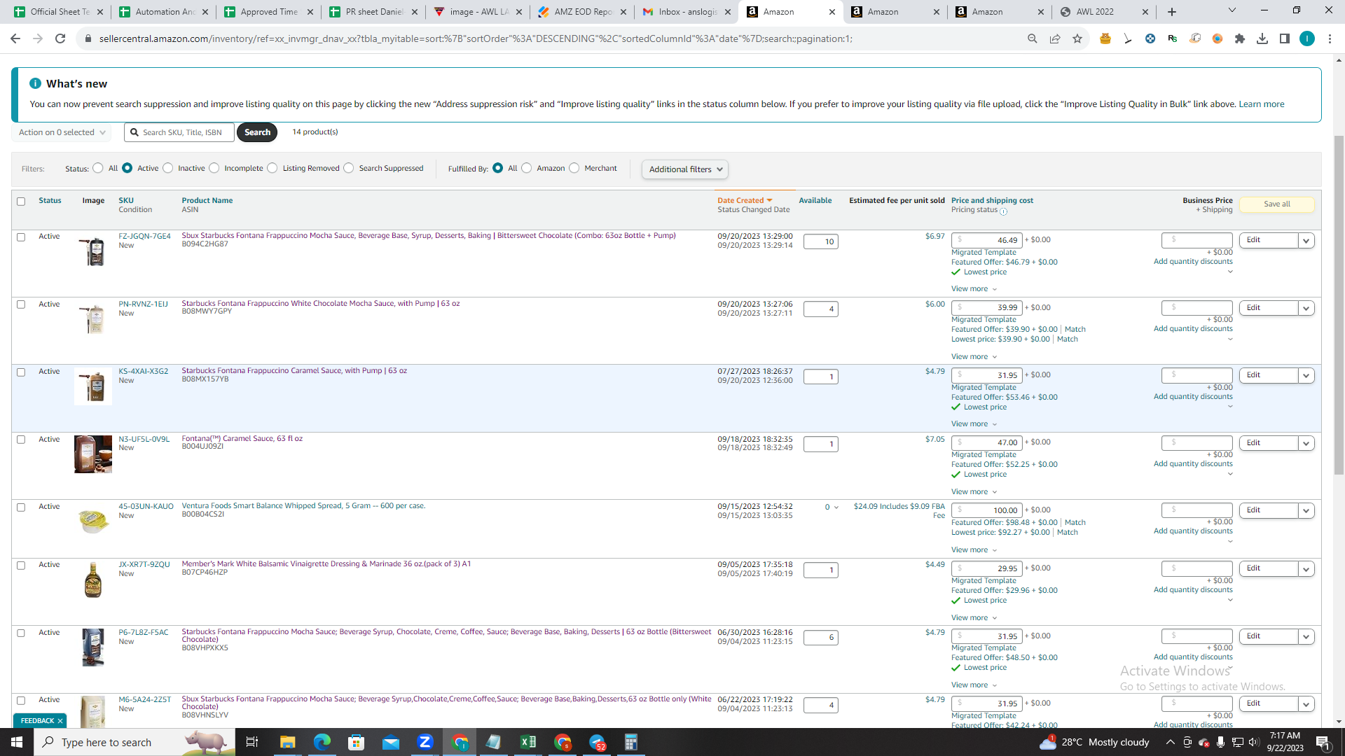Screen dimensions: 1345x756
Task: Click available quantity field for FZ-JGQN-7GE4
Action: point(820,241)
